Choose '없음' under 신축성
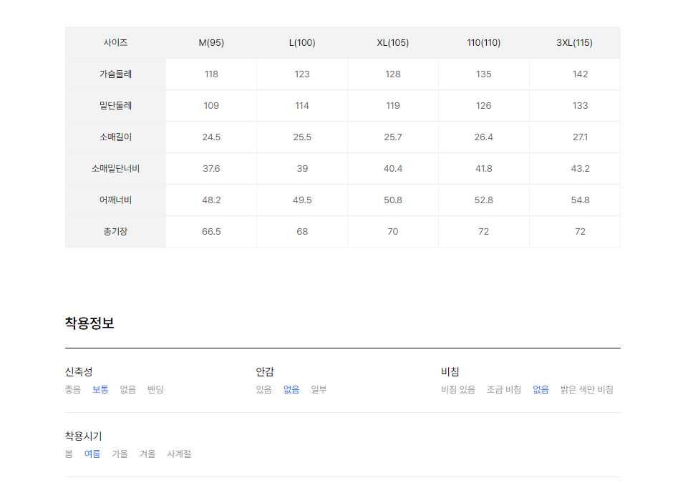This screenshot has width=683, height=503. click(127, 389)
